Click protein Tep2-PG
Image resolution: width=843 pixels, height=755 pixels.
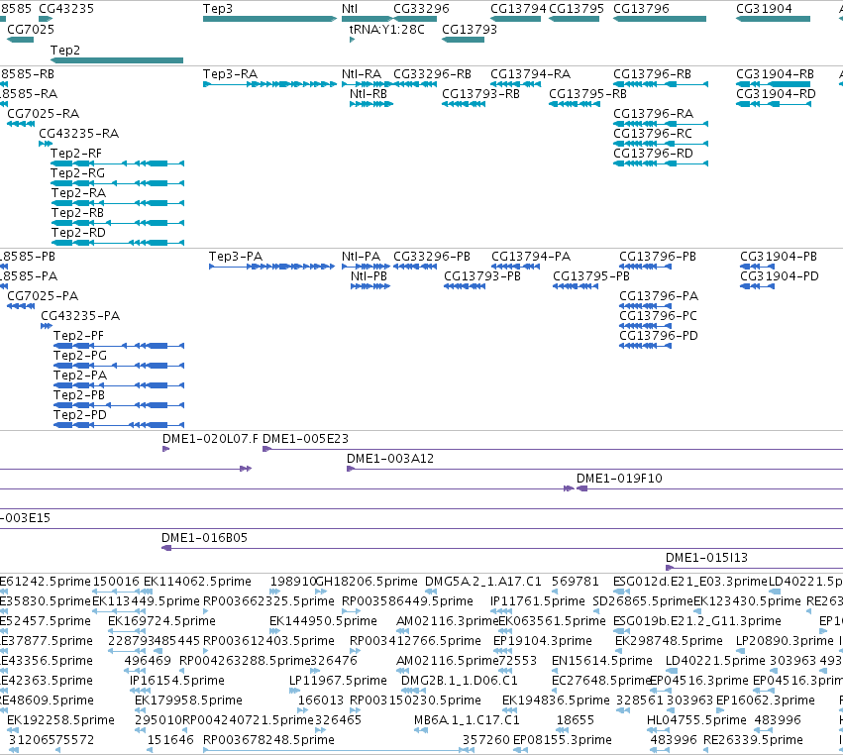click(119, 366)
